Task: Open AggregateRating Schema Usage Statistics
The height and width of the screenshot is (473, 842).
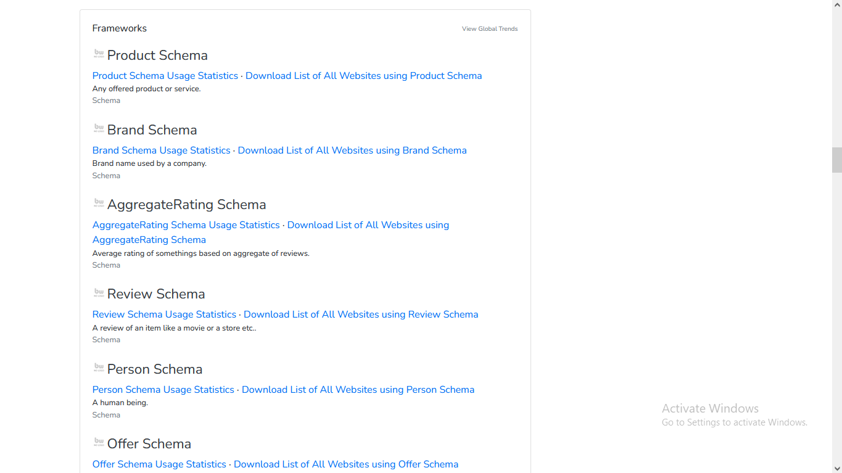Action: click(x=186, y=225)
